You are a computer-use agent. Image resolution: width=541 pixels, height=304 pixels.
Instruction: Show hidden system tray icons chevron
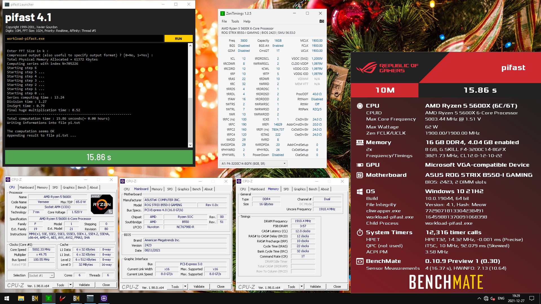pyautogui.click(x=479, y=298)
